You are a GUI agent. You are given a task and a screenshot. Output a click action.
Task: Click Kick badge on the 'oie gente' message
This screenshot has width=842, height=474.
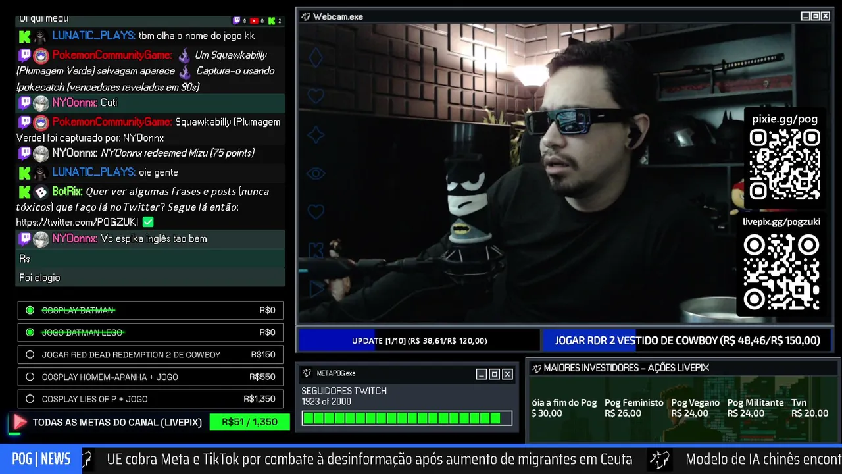tap(24, 172)
